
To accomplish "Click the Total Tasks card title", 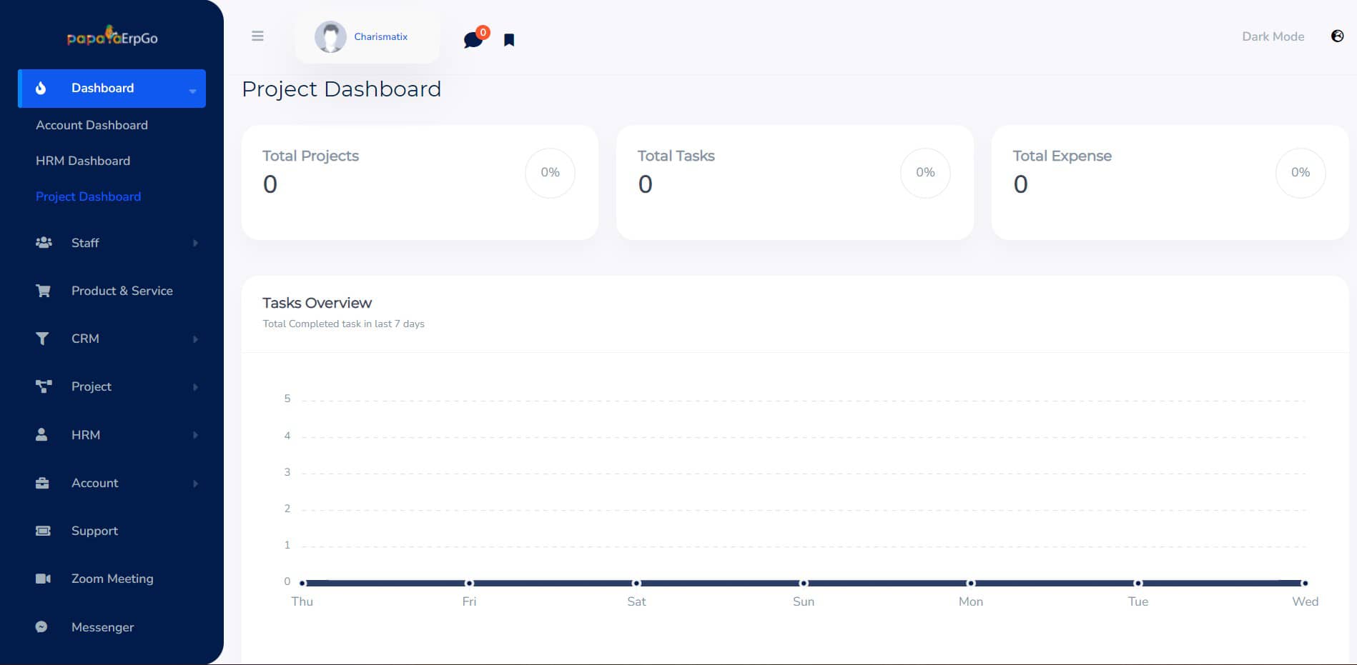I will point(676,156).
